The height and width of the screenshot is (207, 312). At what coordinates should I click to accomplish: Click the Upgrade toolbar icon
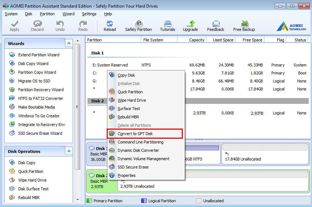coord(190,26)
